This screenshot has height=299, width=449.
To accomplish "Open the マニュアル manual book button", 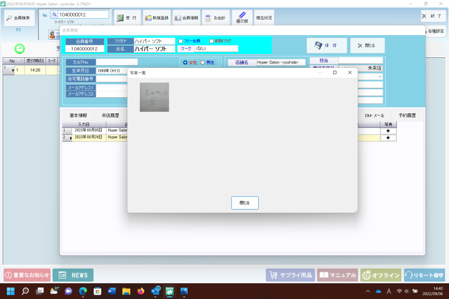I will (x=337, y=275).
